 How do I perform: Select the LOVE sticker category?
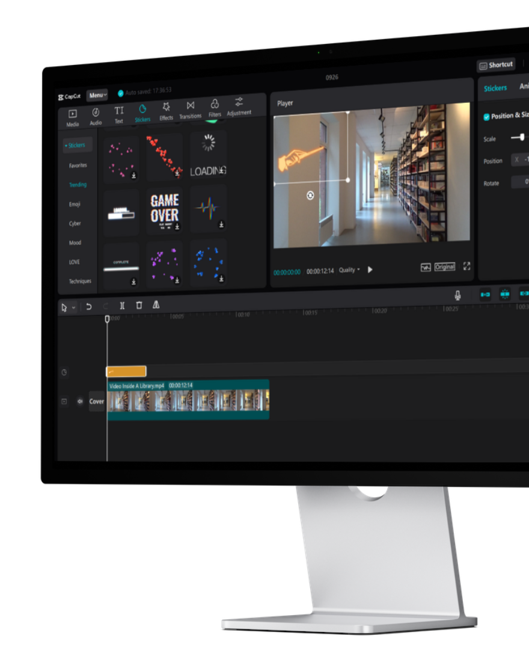point(75,262)
